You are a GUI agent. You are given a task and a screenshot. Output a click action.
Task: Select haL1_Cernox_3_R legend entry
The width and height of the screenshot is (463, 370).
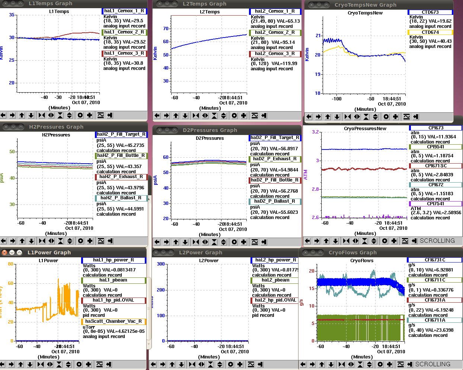coord(124,54)
